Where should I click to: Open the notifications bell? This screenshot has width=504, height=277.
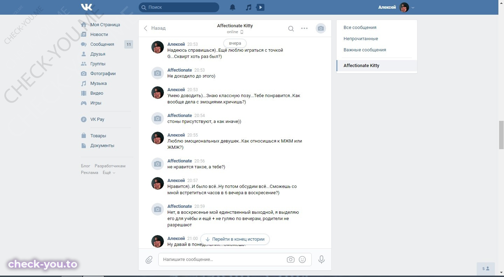click(233, 7)
